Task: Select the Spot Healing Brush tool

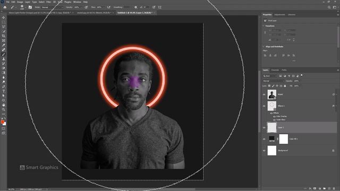Action: (4, 50)
